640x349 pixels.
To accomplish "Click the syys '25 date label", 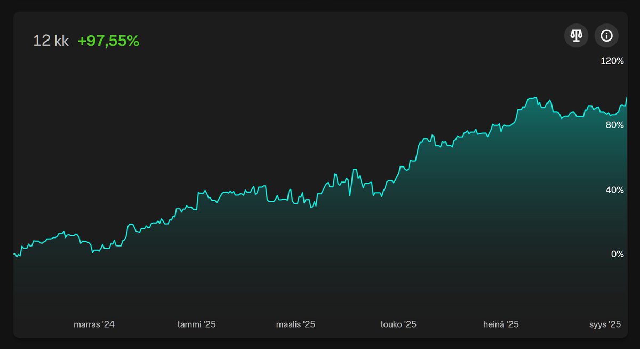I will [605, 324].
